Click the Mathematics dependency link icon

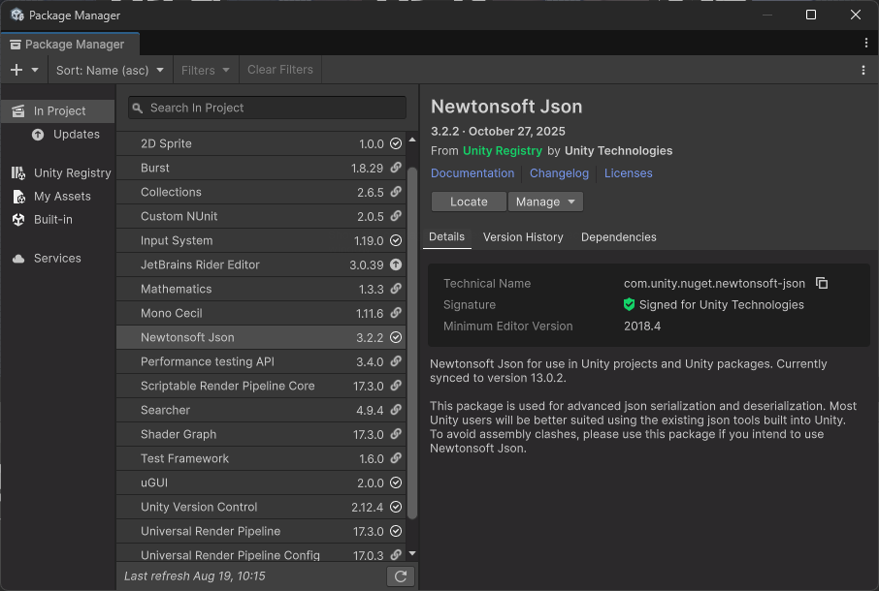tap(396, 288)
